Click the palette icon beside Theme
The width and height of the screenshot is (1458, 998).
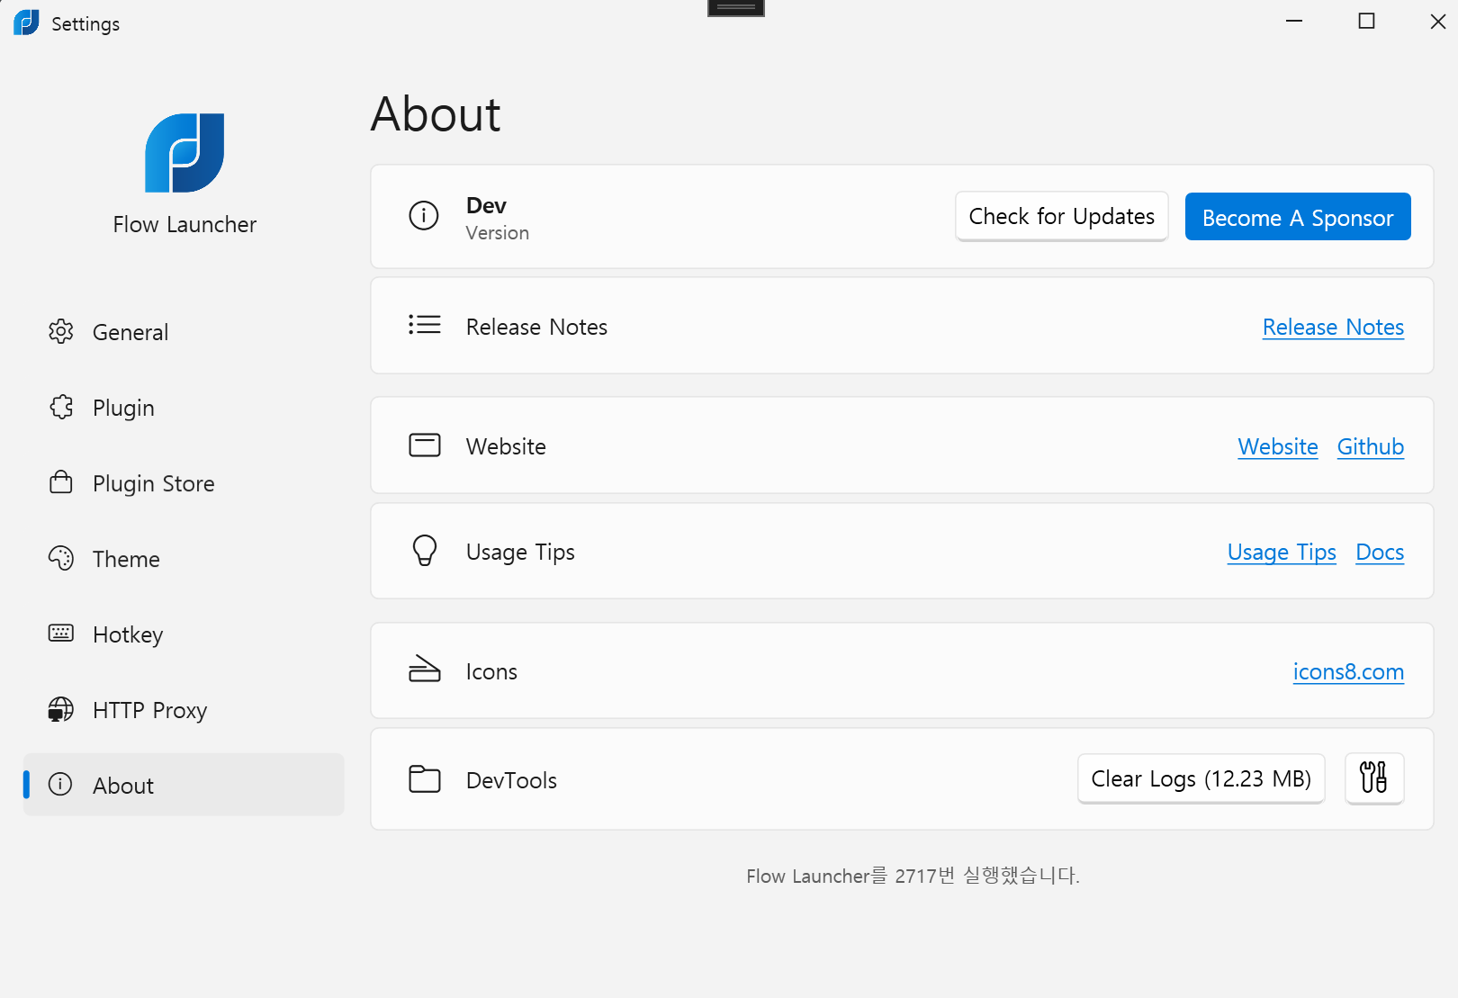click(60, 558)
